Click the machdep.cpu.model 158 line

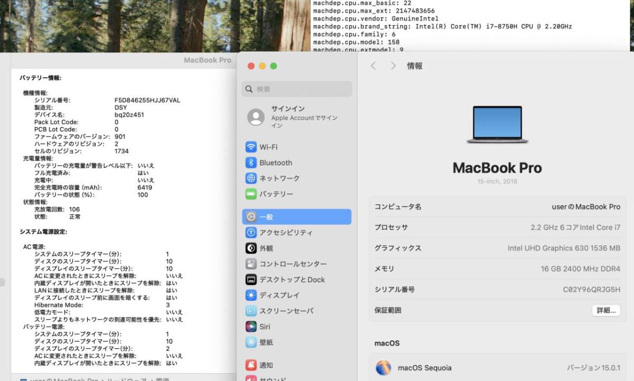tap(357, 42)
